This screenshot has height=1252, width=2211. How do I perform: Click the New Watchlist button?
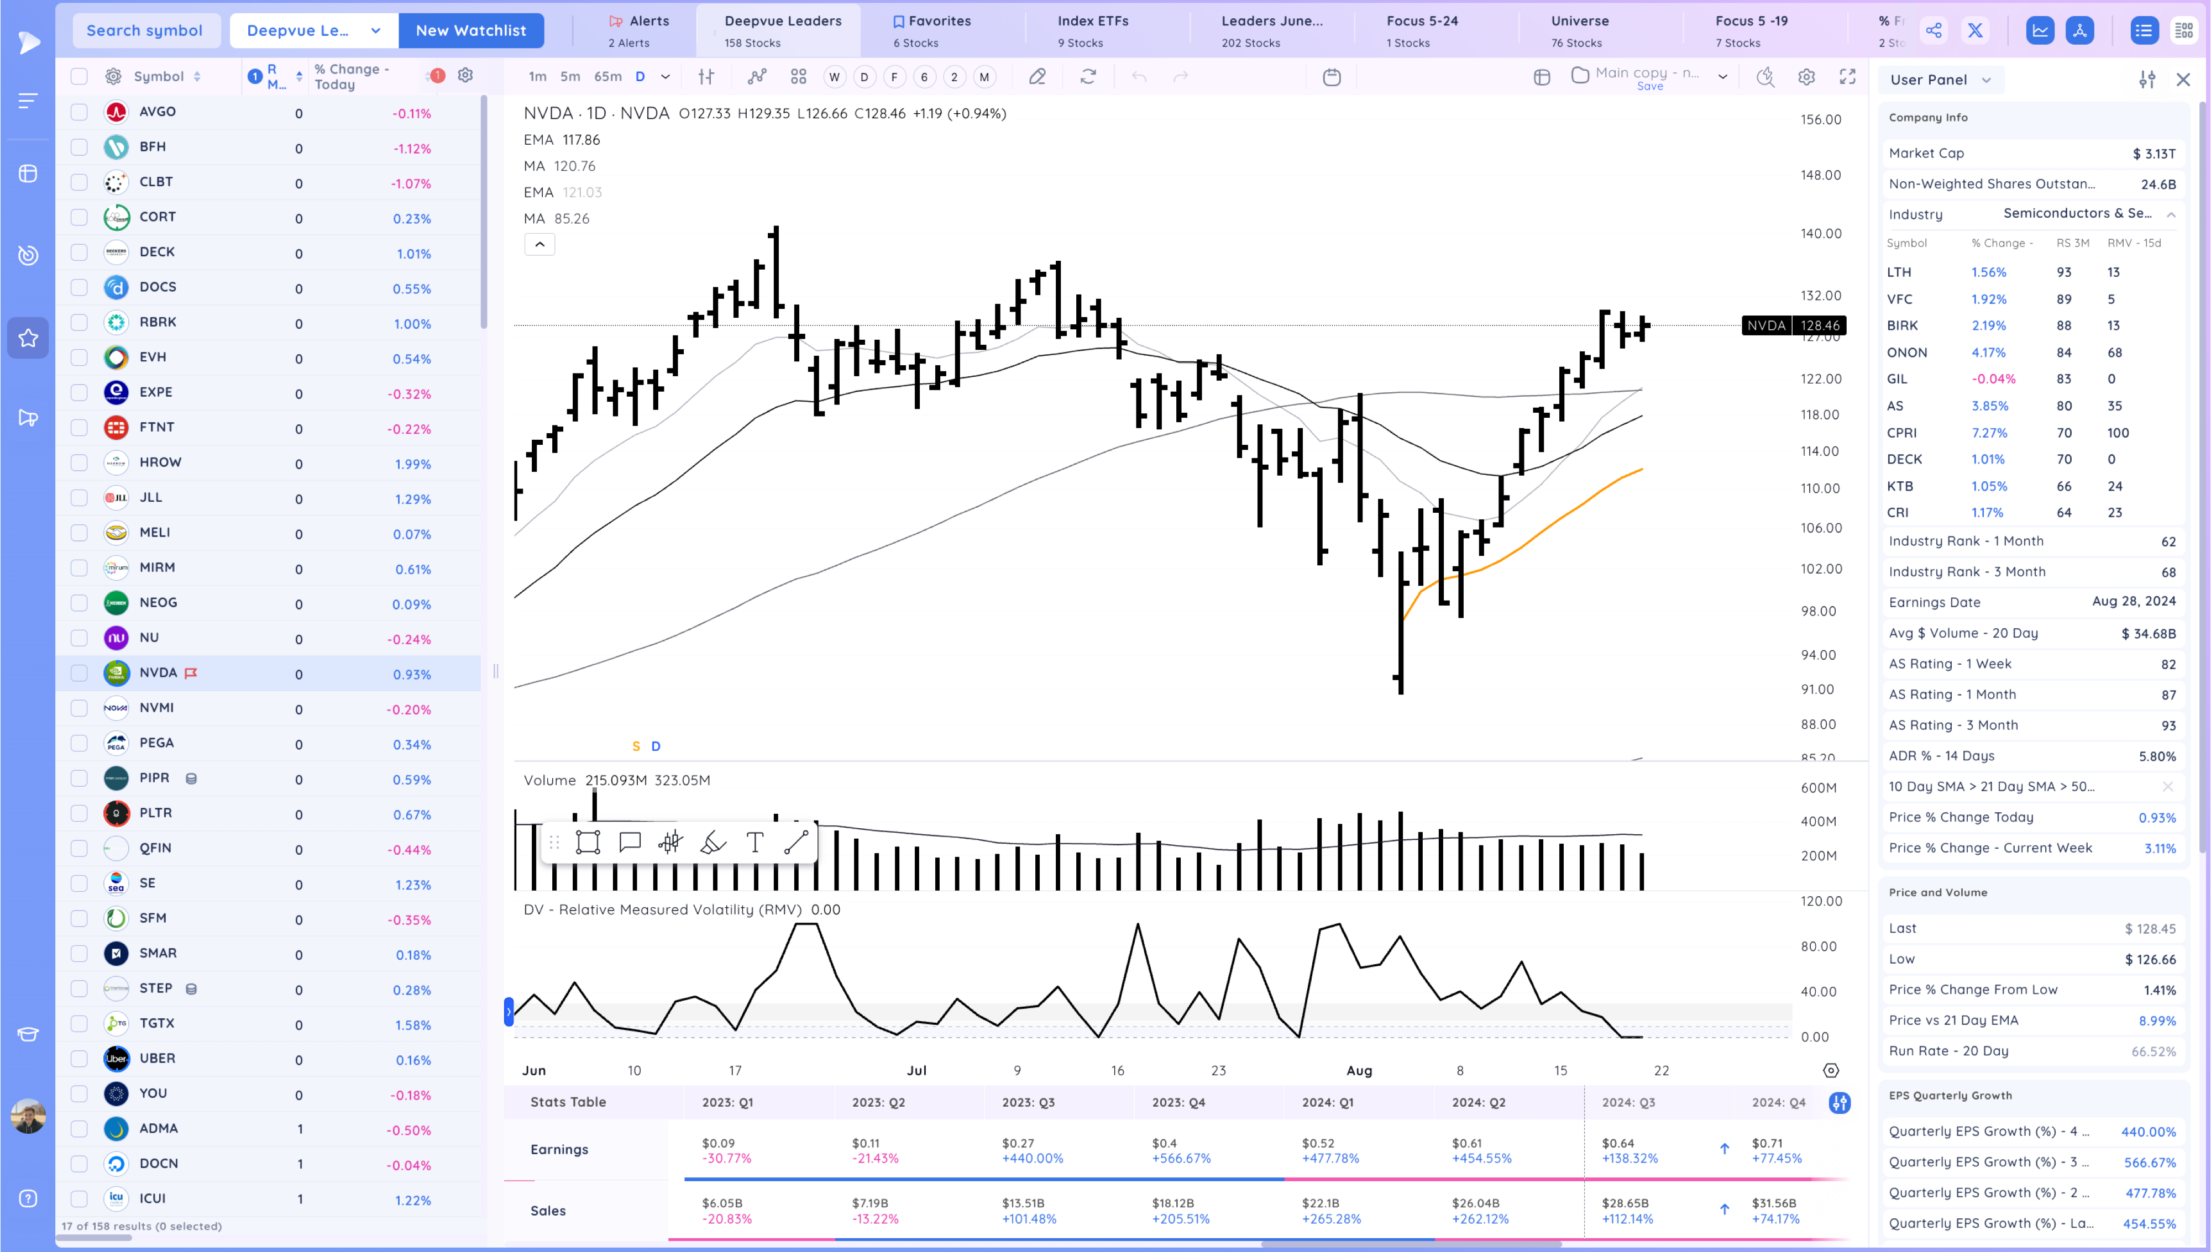tap(470, 31)
